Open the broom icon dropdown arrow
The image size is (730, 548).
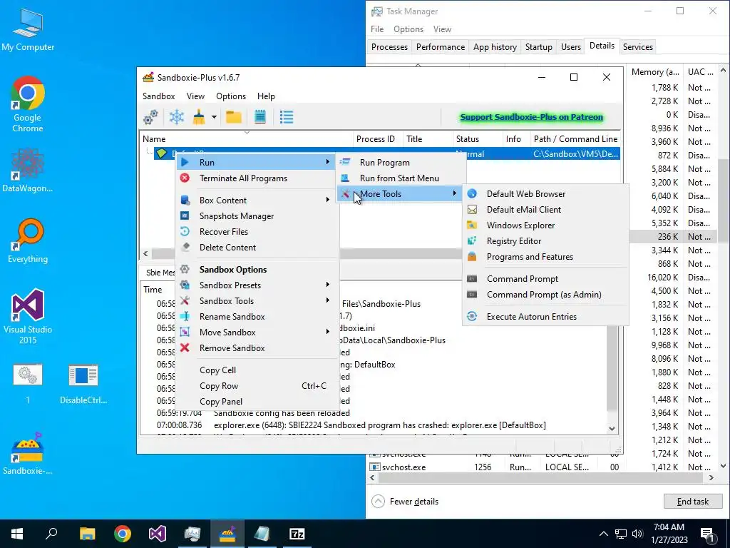point(214,117)
